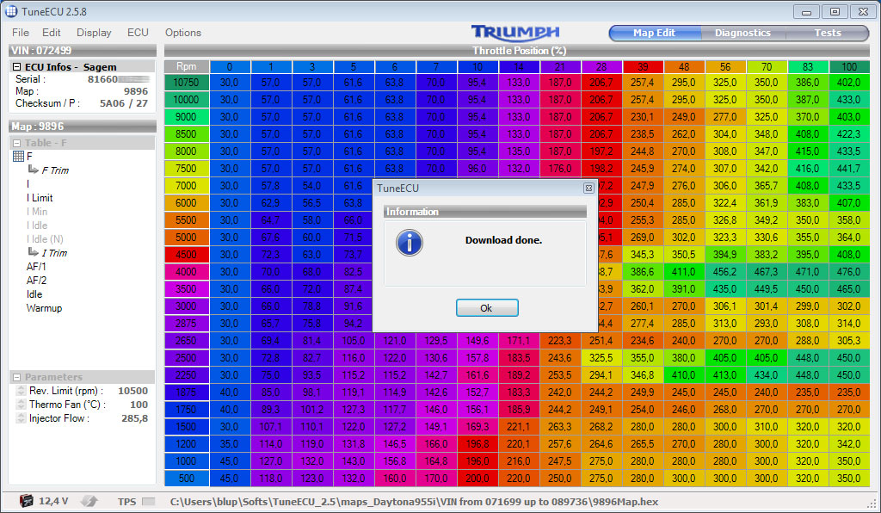The width and height of the screenshot is (881, 513).
Task: Adjust the Injector Flow stepper
Action: [x=21, y=418]
